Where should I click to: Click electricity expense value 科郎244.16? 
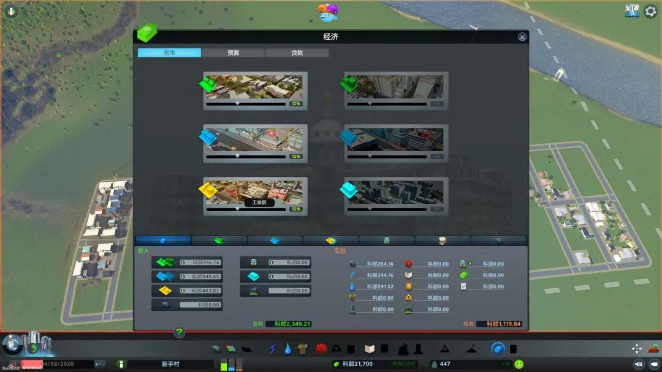[380, 275]
